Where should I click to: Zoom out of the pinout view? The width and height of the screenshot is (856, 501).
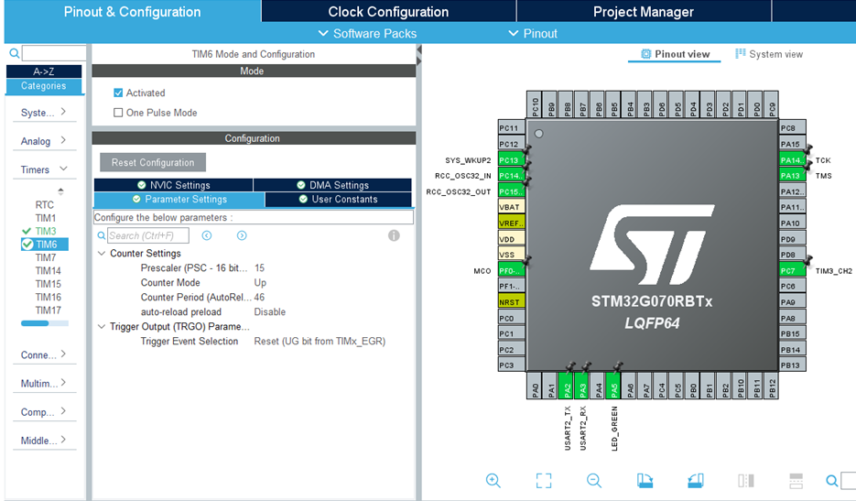(594, 480)
